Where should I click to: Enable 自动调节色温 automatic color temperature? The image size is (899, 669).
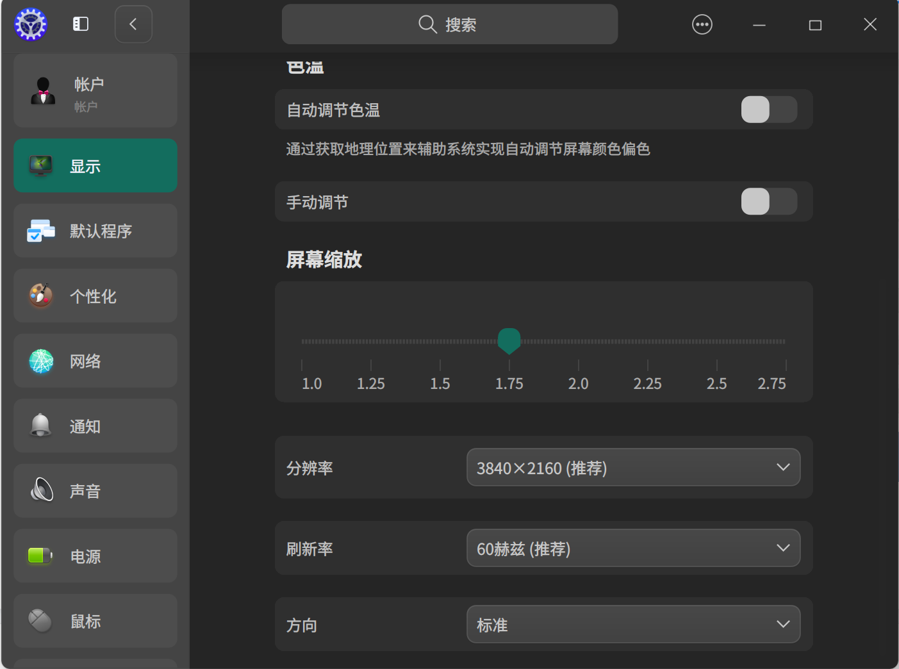[768, 110]
